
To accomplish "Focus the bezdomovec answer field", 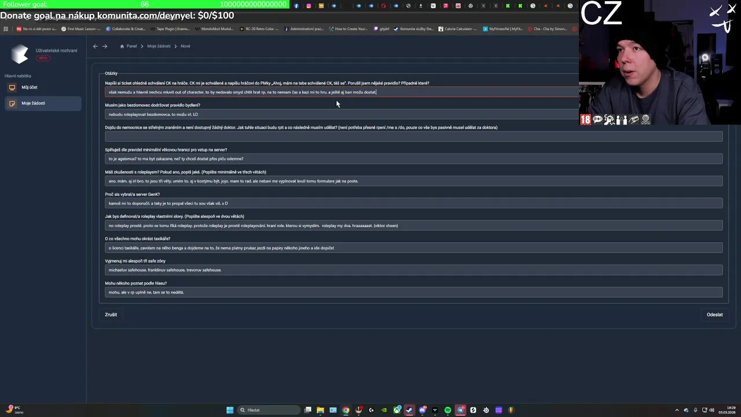I will [342, 115].
